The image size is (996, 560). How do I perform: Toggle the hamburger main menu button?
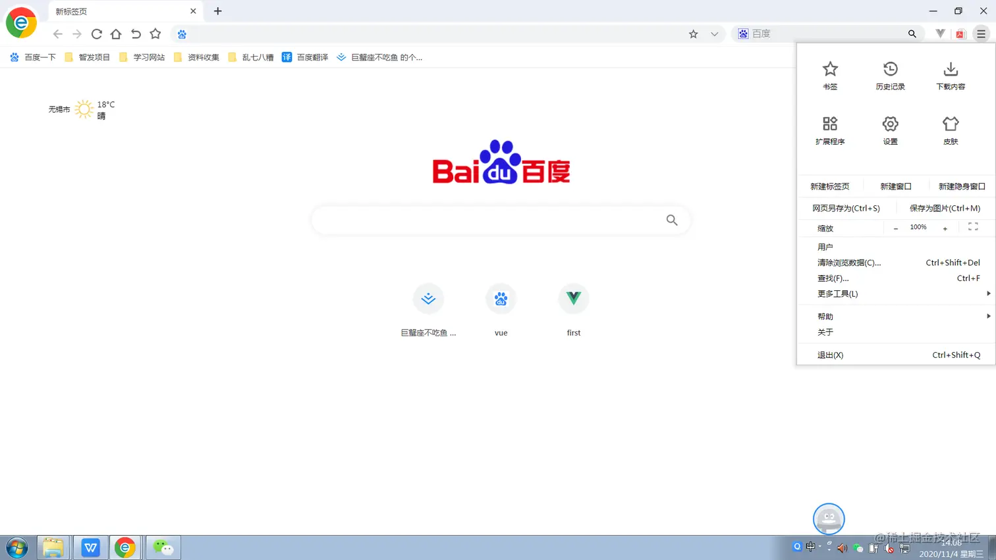(x=982, y=34)
